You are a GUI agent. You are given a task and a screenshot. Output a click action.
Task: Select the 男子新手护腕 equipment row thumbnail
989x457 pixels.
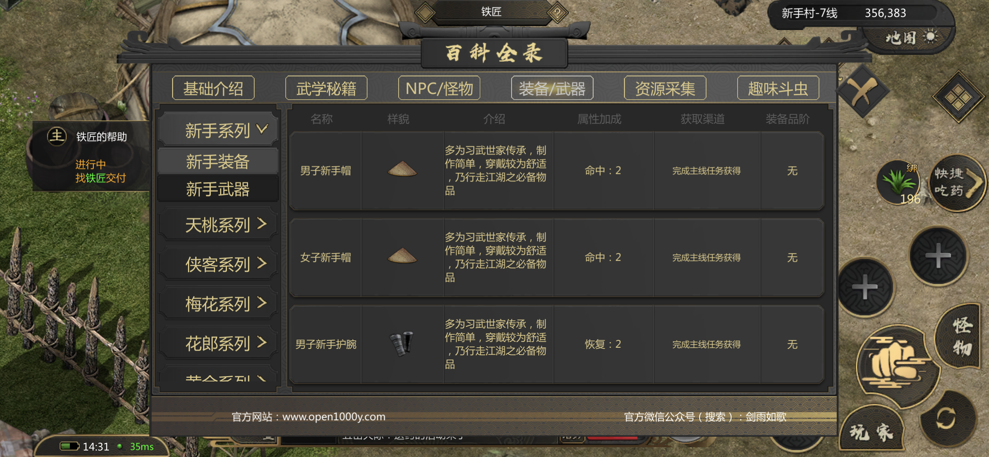pyautogui.click(x=402, y=344)
